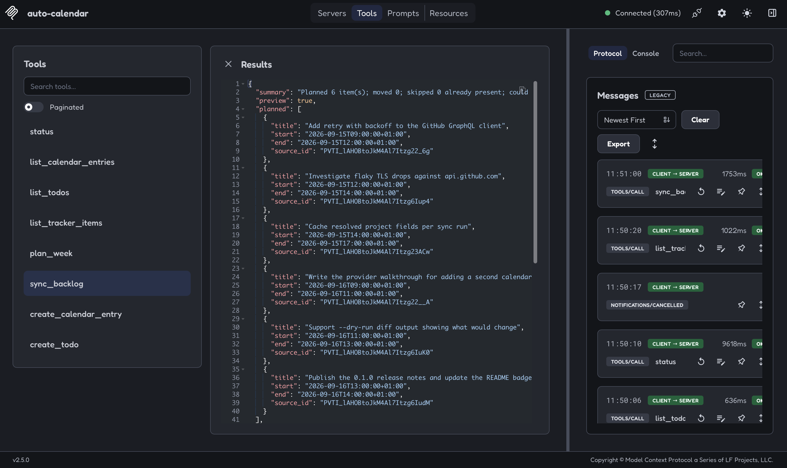Select the create_todo tool
787x468 pixels.
pos(107,344)
